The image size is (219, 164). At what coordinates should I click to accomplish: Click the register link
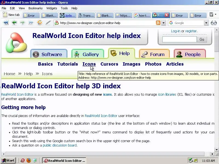(x=191, y=31)
